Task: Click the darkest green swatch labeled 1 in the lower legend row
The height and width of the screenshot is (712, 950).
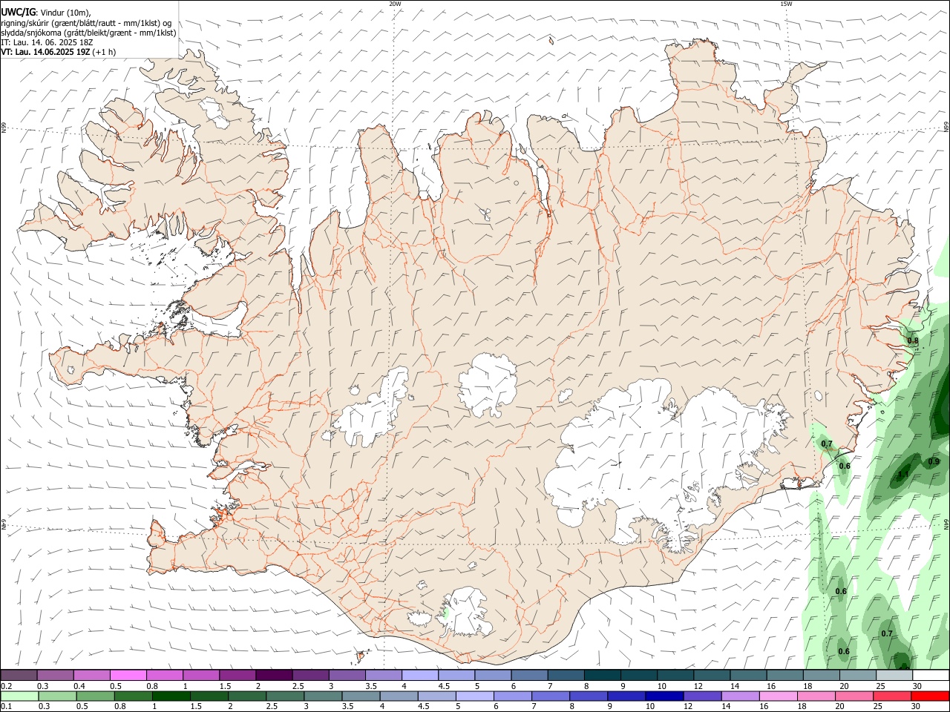Action: coord(171,696)
